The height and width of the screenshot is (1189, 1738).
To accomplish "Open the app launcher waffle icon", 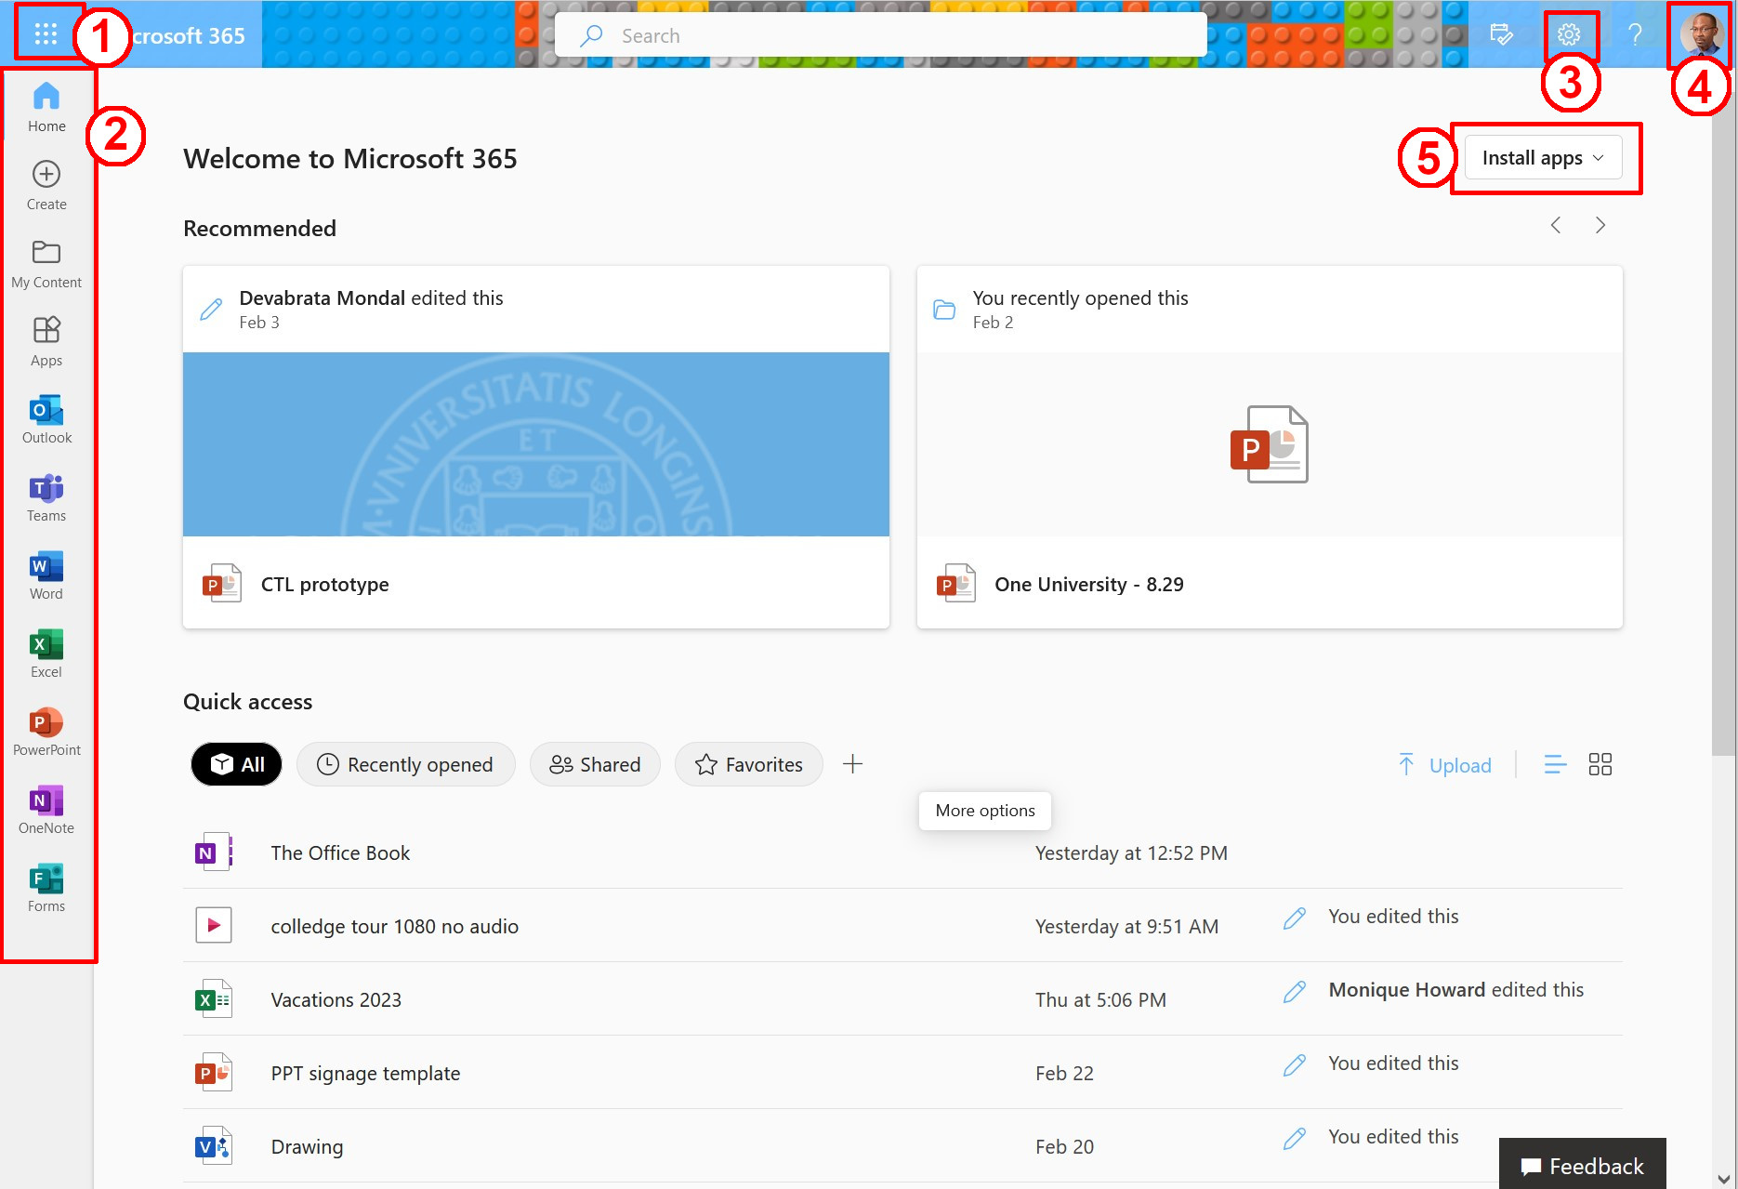I will coord(46,35).
